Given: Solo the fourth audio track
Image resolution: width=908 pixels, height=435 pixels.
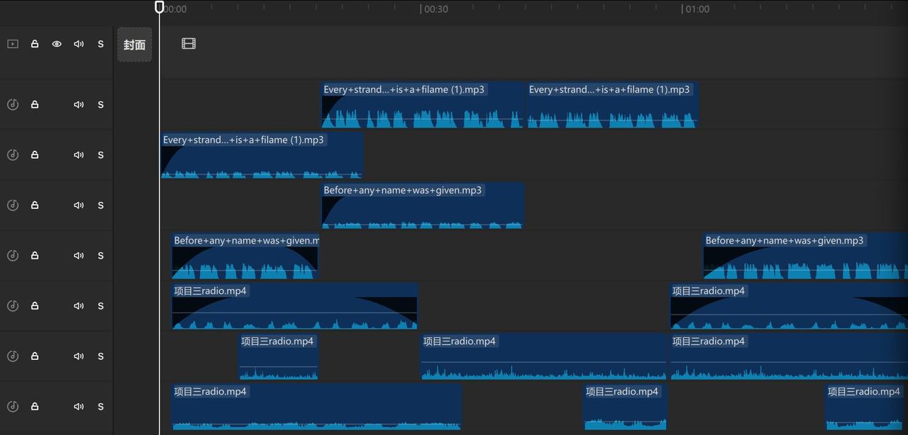Looking at the screenshot, I should coord(101,255).
